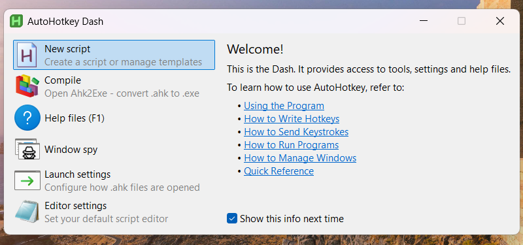Uncheck Show this info next time
Screen dimensions: 523x245
(x=232, y=219)
